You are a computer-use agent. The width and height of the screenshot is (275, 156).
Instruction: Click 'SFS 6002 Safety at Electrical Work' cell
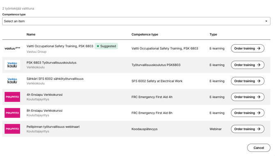click(x=157, y=81)
